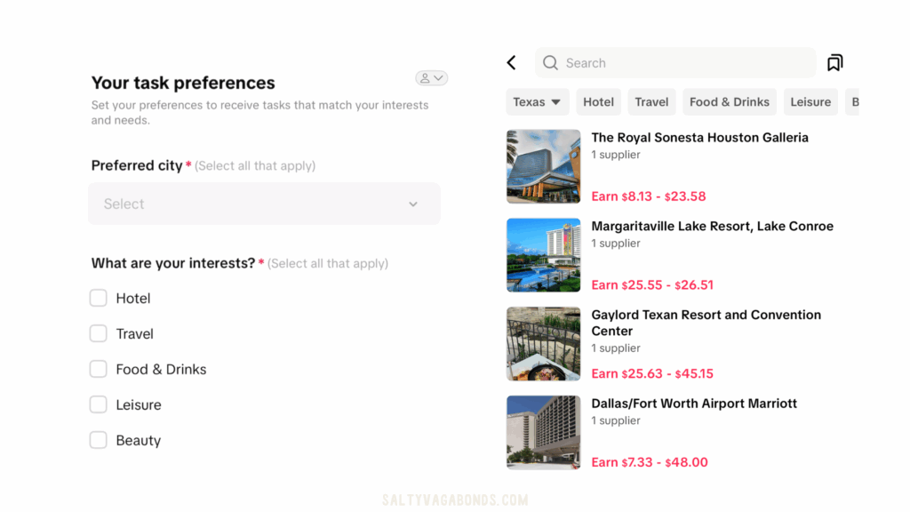Click the Earn $25.55 - $26.51 text

[x=652, y=285]
